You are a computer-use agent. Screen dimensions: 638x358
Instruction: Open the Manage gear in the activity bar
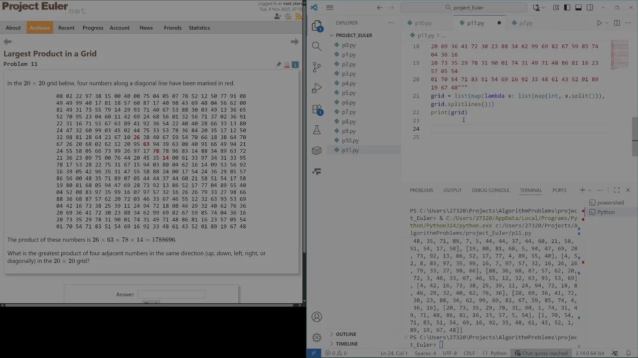(317, 338)
